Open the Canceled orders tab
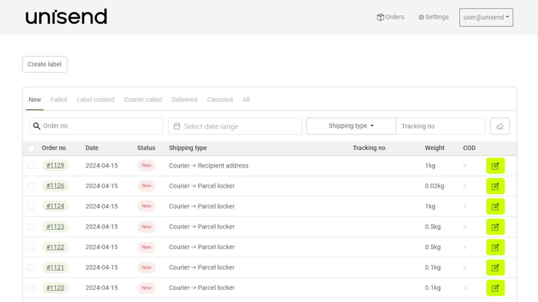 [x=220, y=99]
